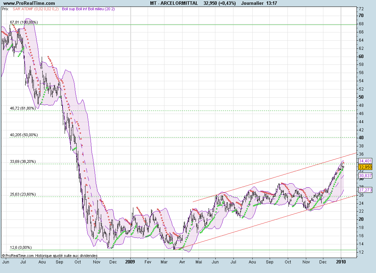Viewport: 376px width, 273px height.
Task: Click the 40,205 (50,00%) Fibonacci label
Action: point(24,135)
